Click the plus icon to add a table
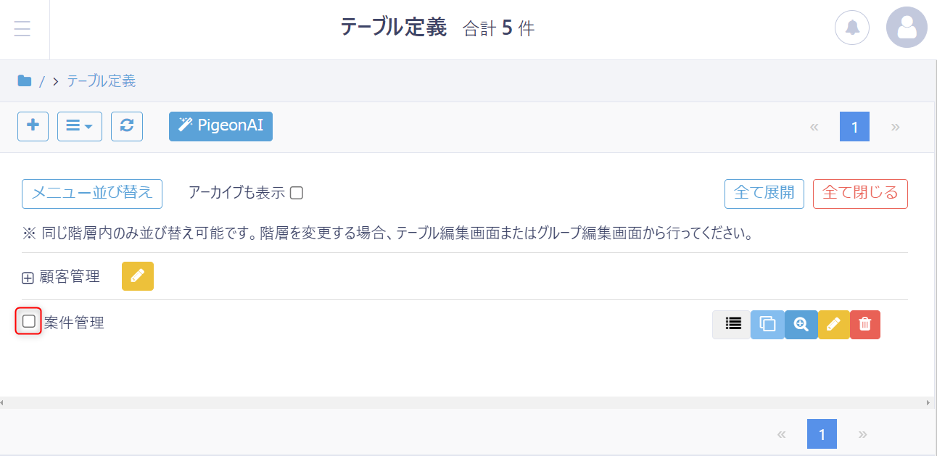This screenshot has width=937, height=456. pos(33,126)
